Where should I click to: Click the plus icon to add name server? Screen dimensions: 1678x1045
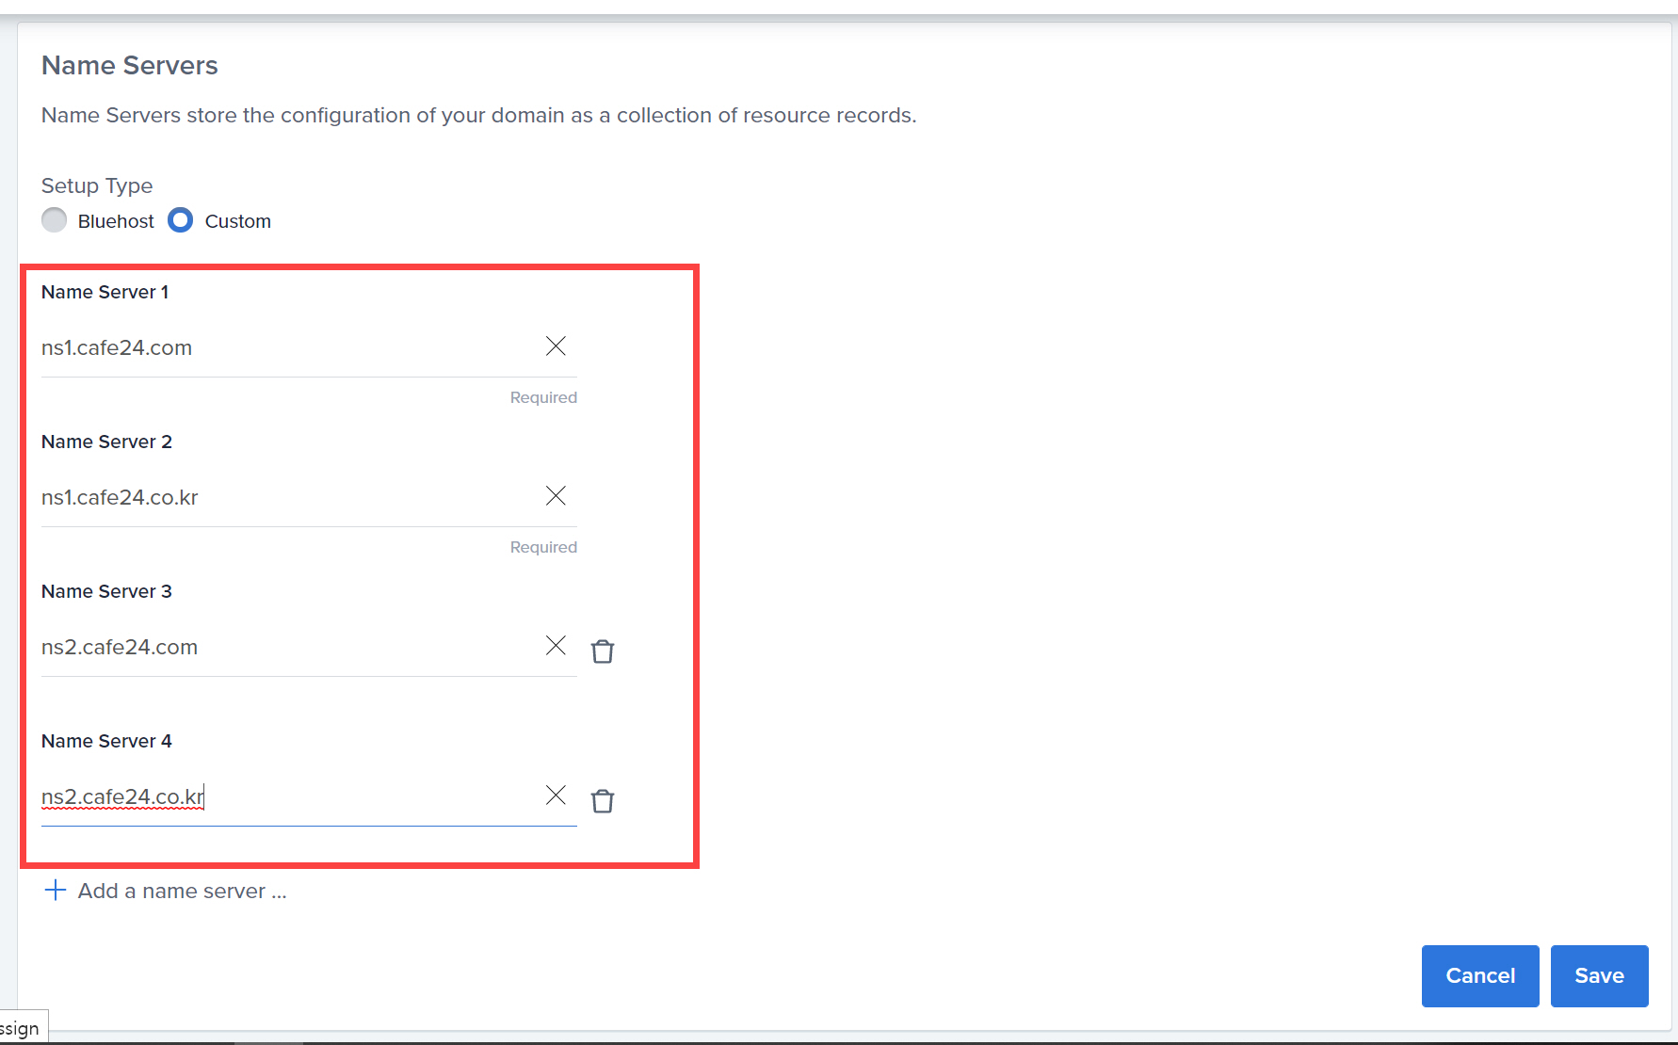(56, 891)
